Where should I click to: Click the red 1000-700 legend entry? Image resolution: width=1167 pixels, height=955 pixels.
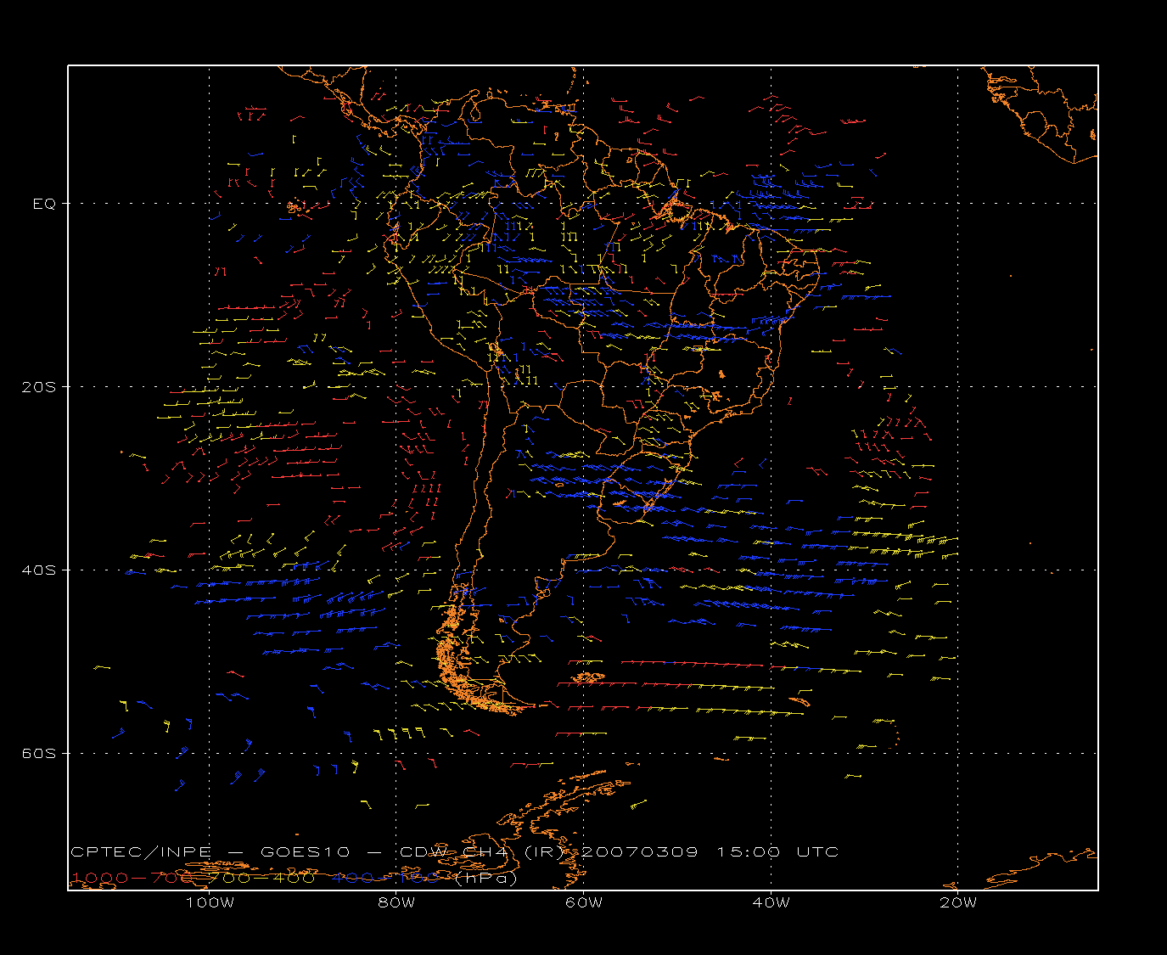coord(134,878)
